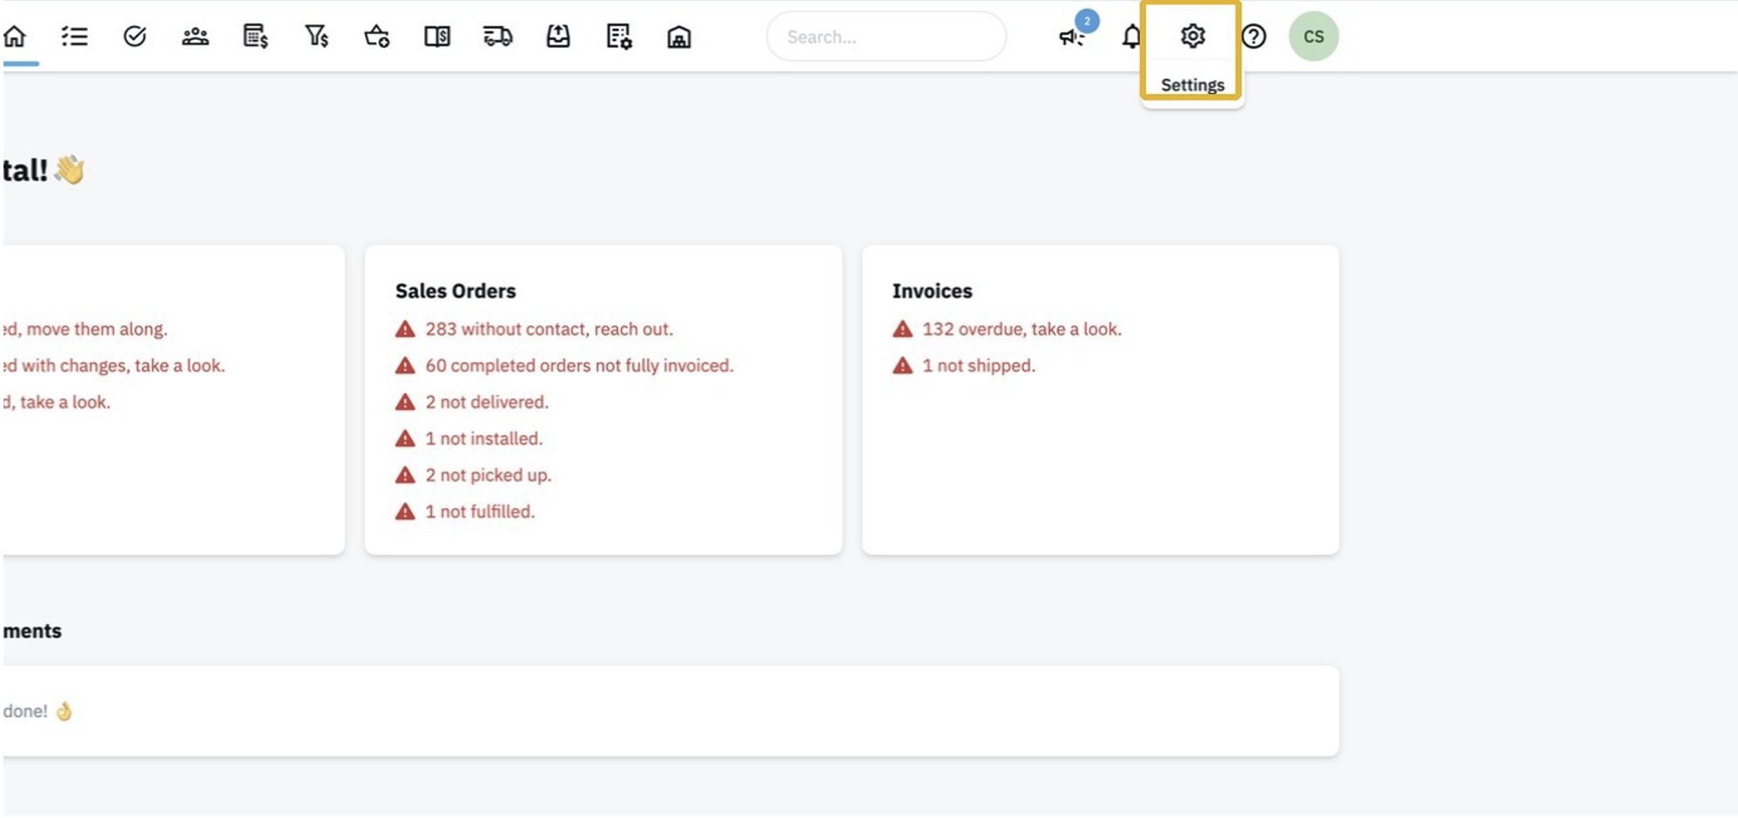Open the task list icon
The height and width of the screenshot is (818, 1738).
[74, 37]
